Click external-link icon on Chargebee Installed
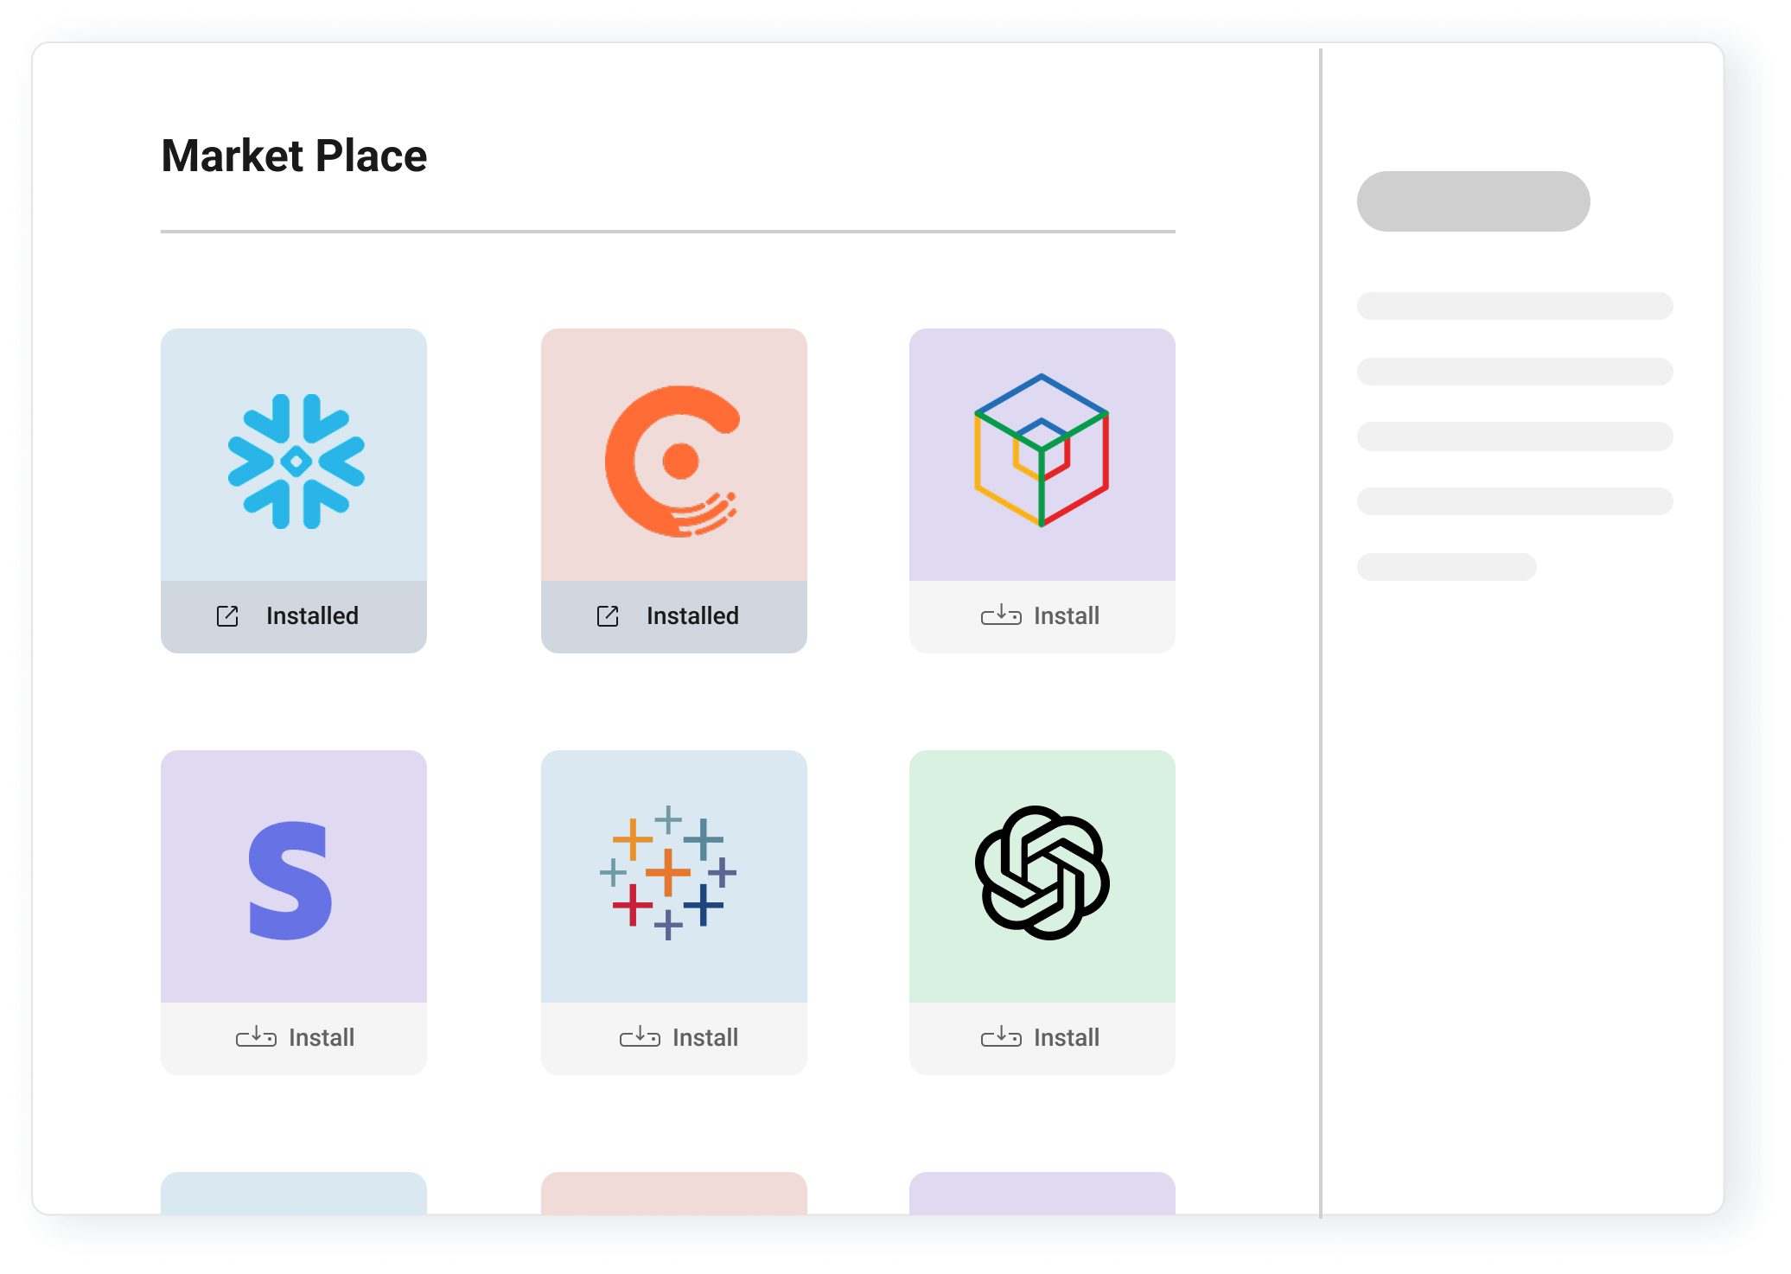This screenshot has height=1274, width=1791. [608, 615]
